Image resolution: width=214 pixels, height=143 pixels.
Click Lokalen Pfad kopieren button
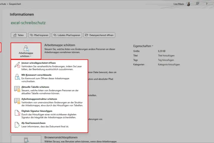pyautogui.click(x=67, y=35)
